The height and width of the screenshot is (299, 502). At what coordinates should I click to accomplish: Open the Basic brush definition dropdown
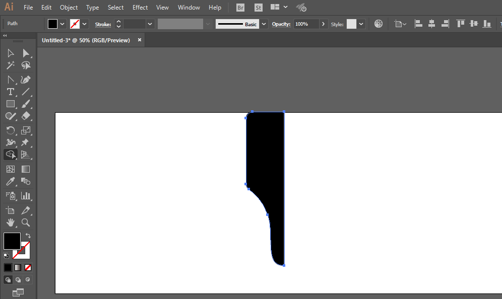pos(264,24)
